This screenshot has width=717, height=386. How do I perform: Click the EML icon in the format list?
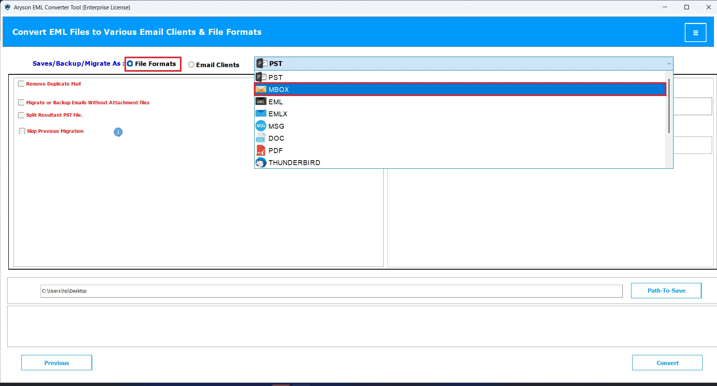(x=261, y=102)
